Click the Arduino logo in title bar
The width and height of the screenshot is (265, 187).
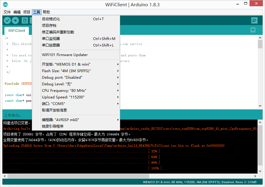(5, 4)
